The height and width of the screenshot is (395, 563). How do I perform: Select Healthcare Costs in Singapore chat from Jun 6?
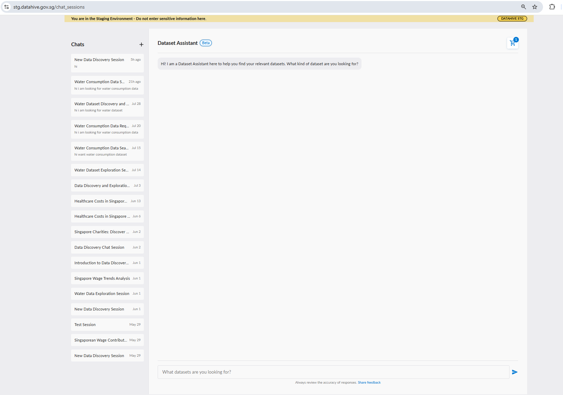click(x=107, y=216)
